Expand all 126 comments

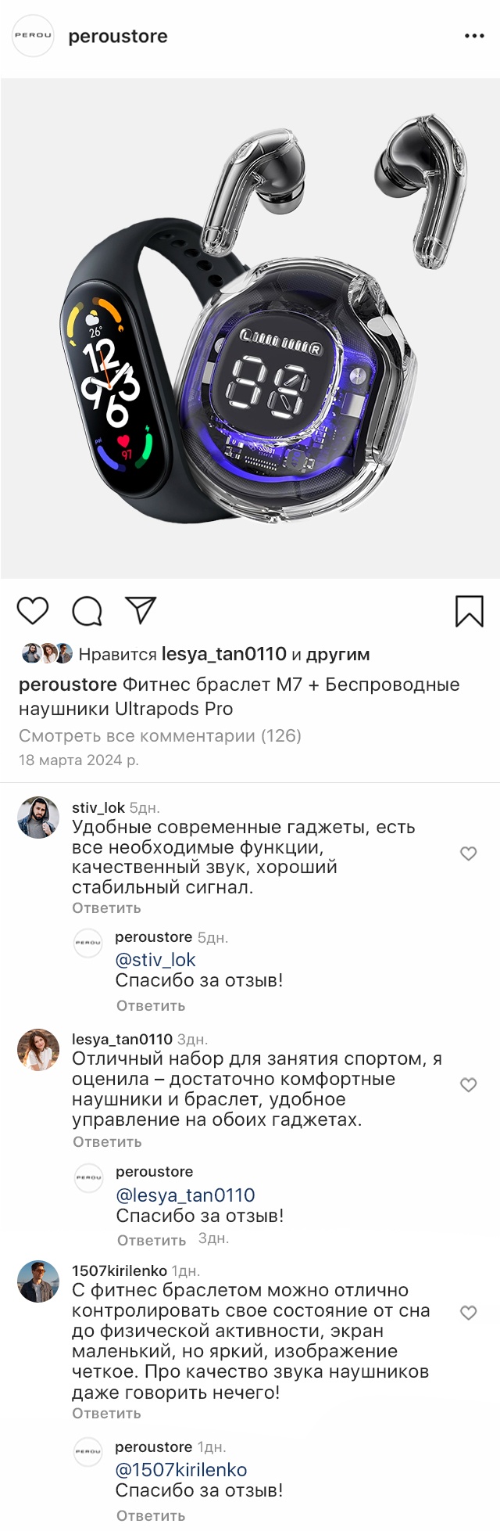click(160, 735)
